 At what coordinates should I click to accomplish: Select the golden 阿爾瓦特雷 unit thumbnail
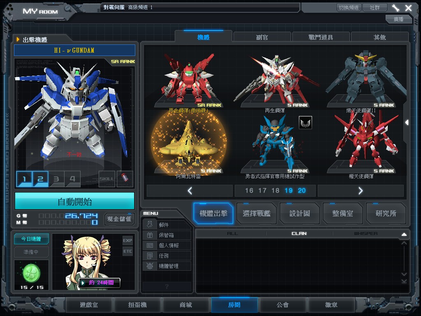[185, 146]
